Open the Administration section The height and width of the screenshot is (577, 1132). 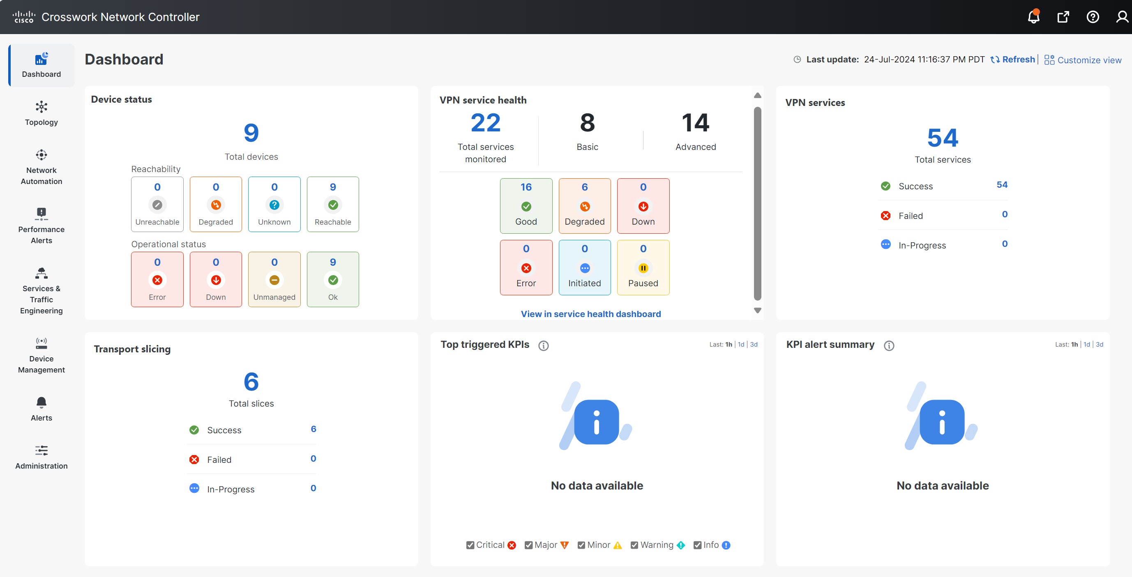pos(41,457)
